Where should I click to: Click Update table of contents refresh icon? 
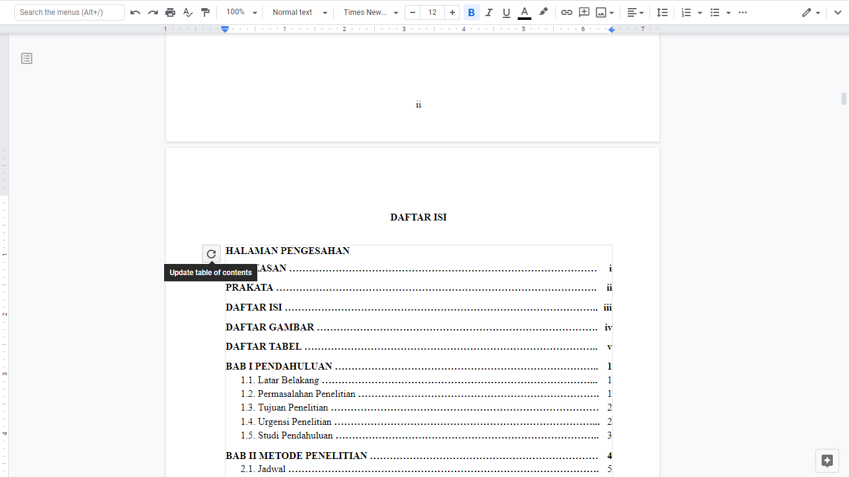pos(211,253)
